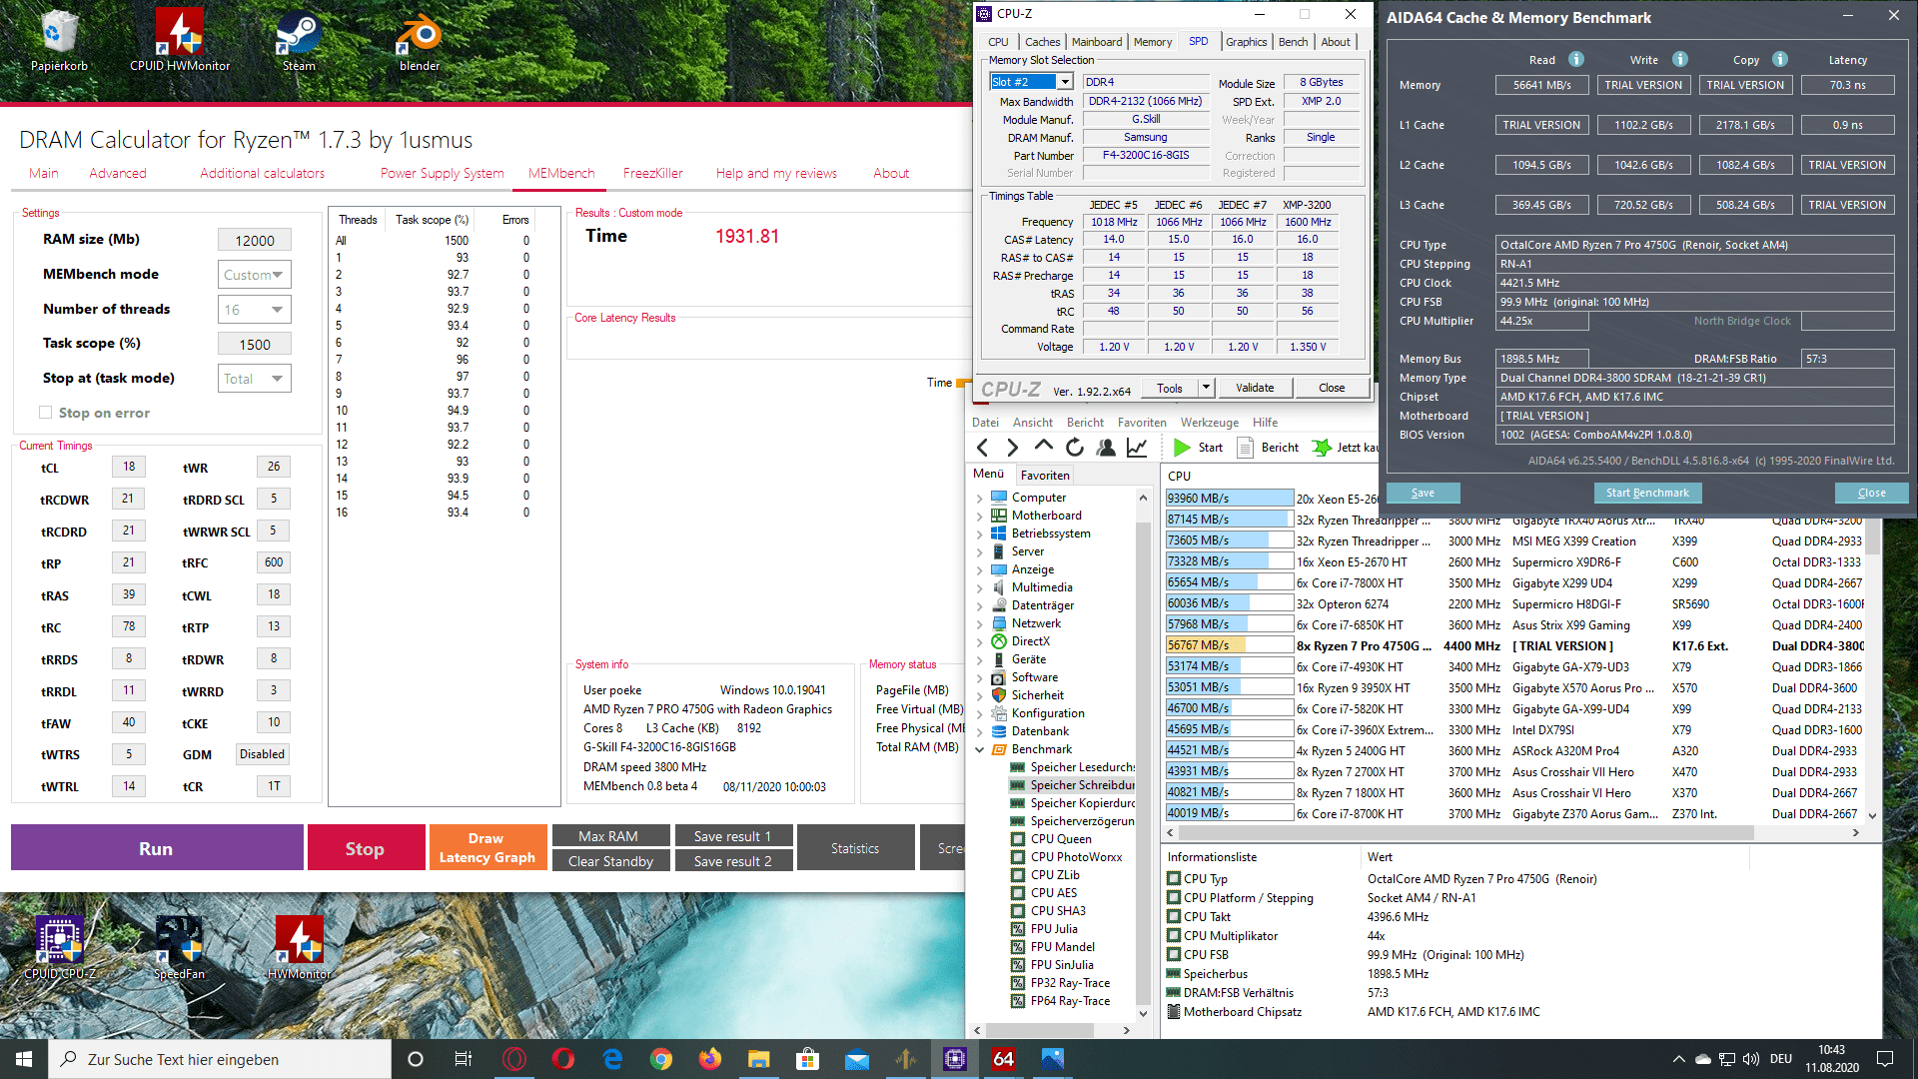This screenshot has width=1918, height=1079.
Task: Open the FreezKiller tab
Action: 653,173
